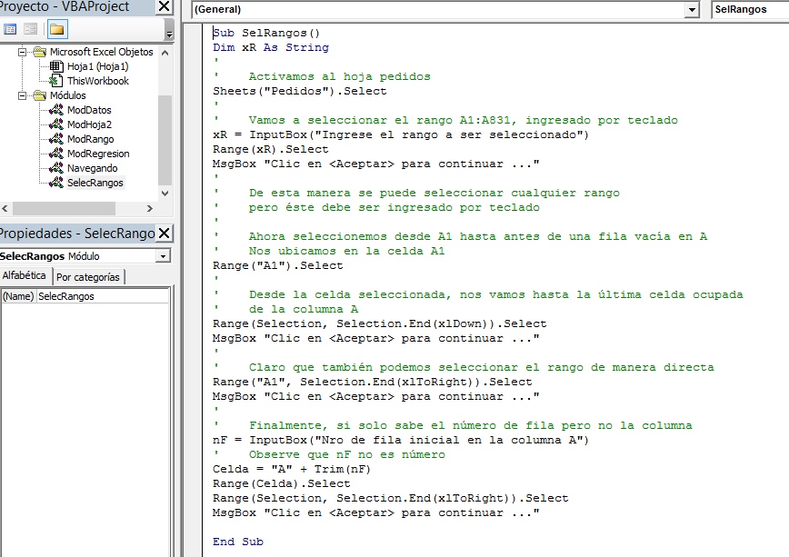Click the 'Dim xR As String' line
789x557 pixels.
tap(271, 48)
